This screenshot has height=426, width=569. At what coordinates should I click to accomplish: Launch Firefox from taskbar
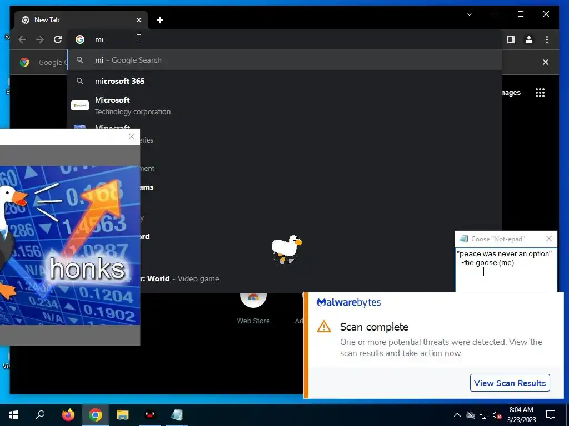68,415
